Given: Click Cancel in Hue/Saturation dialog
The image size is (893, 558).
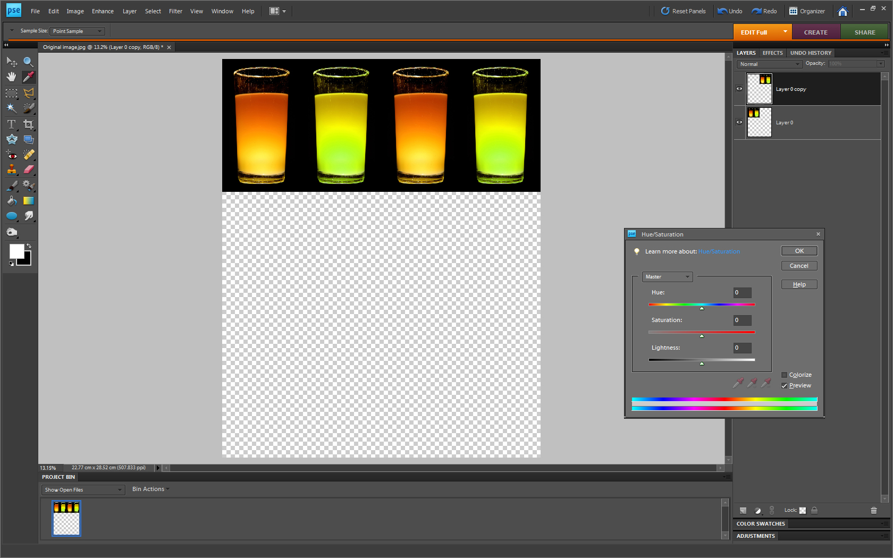Looking at the screenshot, I should click(799, 266).
